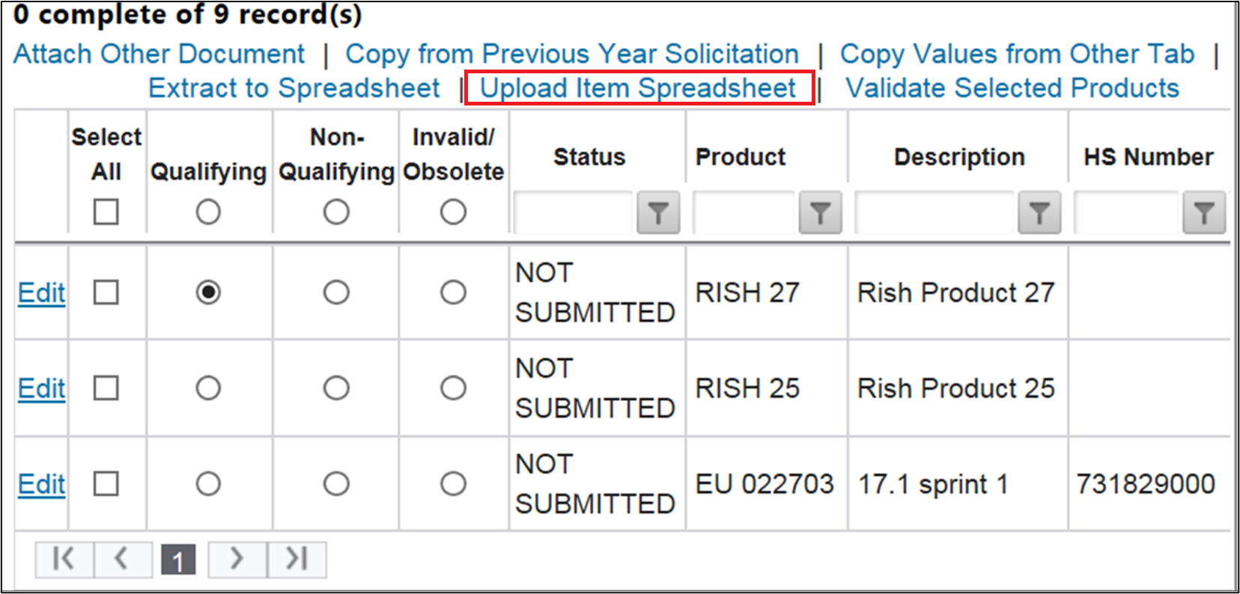Edit the RISH 25 record
Image resolution: width=1240 pixels, height=594 pixels.
pos(42,388)
